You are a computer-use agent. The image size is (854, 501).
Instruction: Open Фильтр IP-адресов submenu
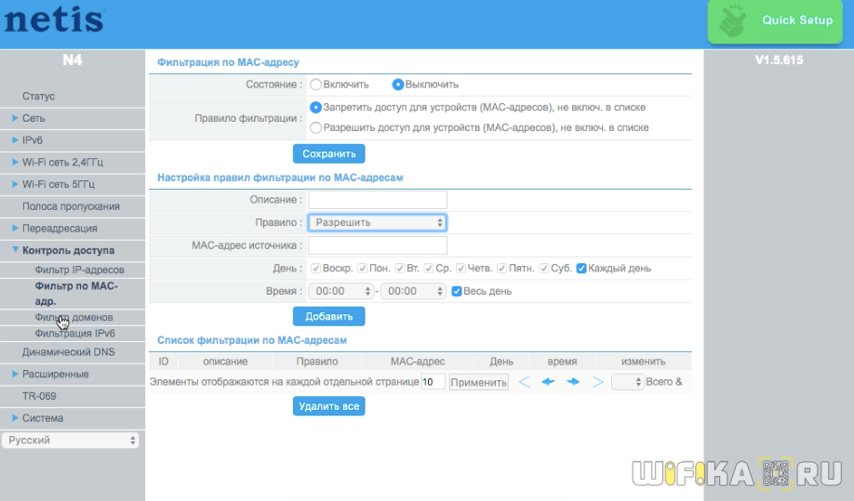click(x=79, y=270)
